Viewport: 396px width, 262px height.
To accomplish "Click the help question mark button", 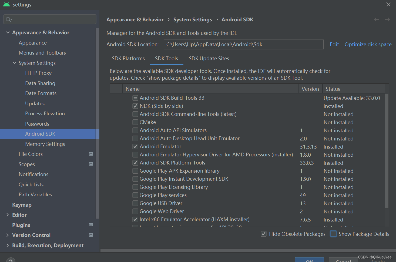I will pyautogui.click(x=11, y=260).
